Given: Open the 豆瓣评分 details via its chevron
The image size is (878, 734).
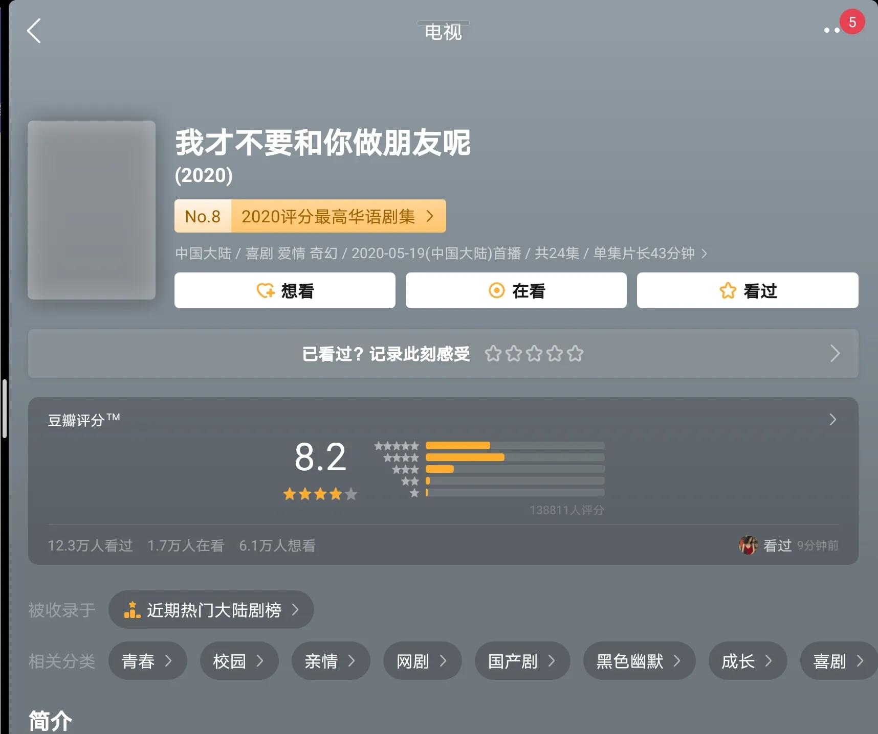Looking at the screenshot, I should [832, 420].
